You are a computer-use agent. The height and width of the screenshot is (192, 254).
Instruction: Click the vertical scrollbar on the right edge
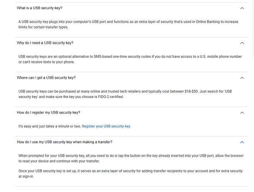(x=253, y=28)
